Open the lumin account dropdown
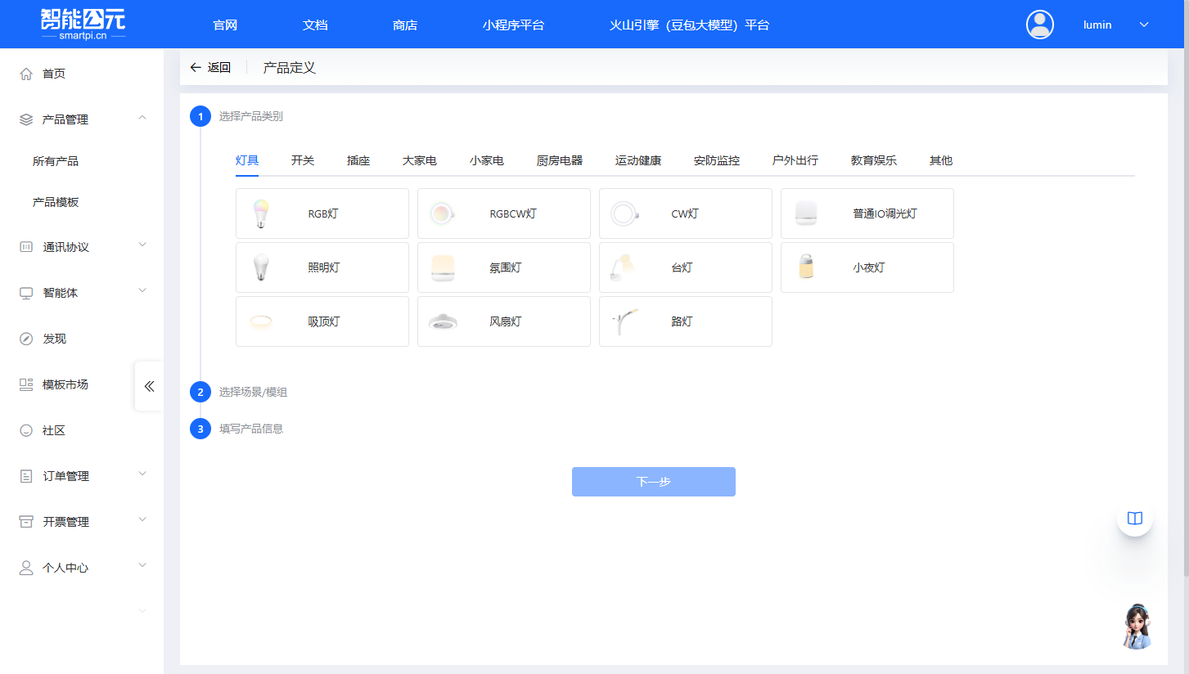The width and height of the screenshot is (1189, 674). point(1145,25)
